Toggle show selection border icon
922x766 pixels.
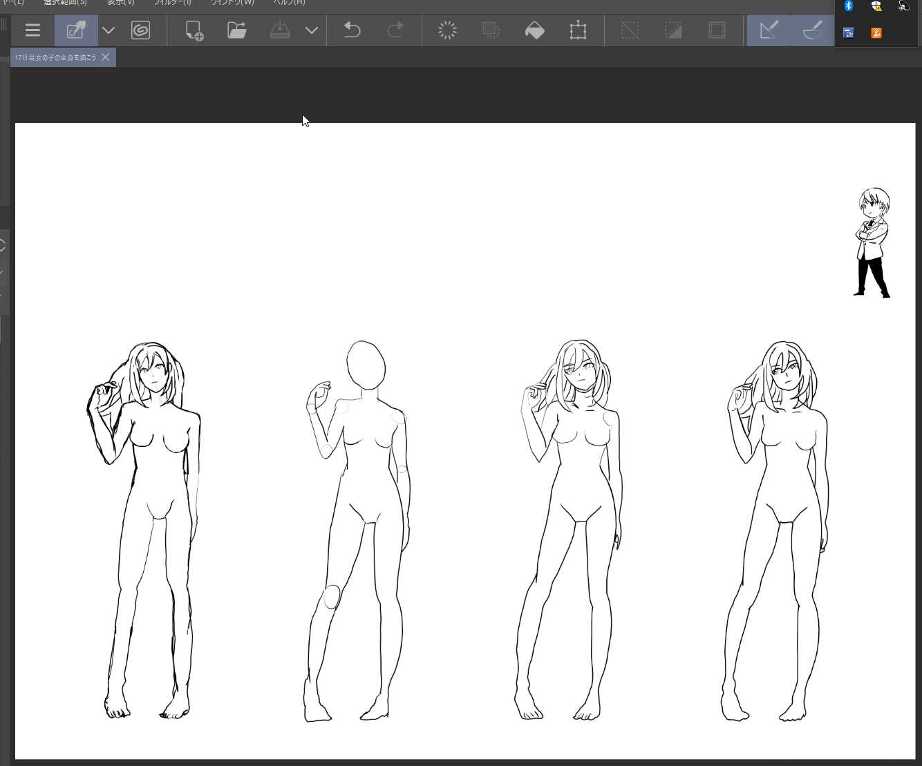point(717,30)
